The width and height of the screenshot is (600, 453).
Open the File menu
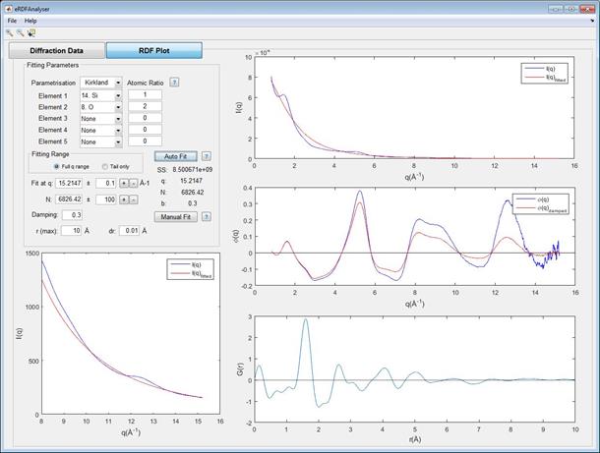tap(12, 21)
